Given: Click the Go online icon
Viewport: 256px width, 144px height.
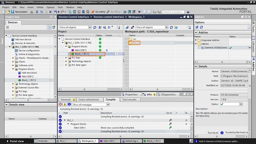Looking at the screenshot, I should (x=93, y=12).
